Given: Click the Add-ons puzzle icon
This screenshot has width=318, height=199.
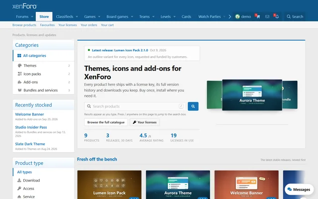Looking at the screenshot, I should (20, 82).
